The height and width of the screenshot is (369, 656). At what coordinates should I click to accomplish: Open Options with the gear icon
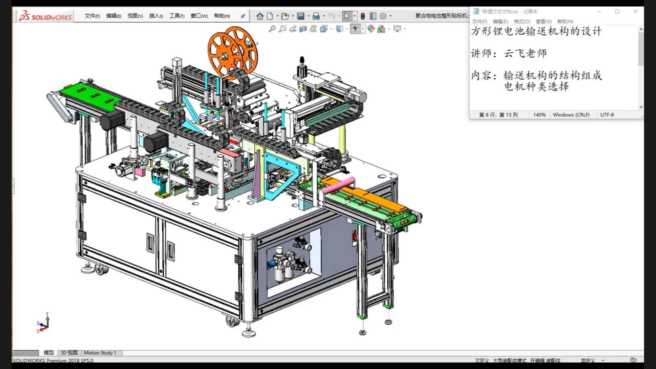tap(383, 16)
